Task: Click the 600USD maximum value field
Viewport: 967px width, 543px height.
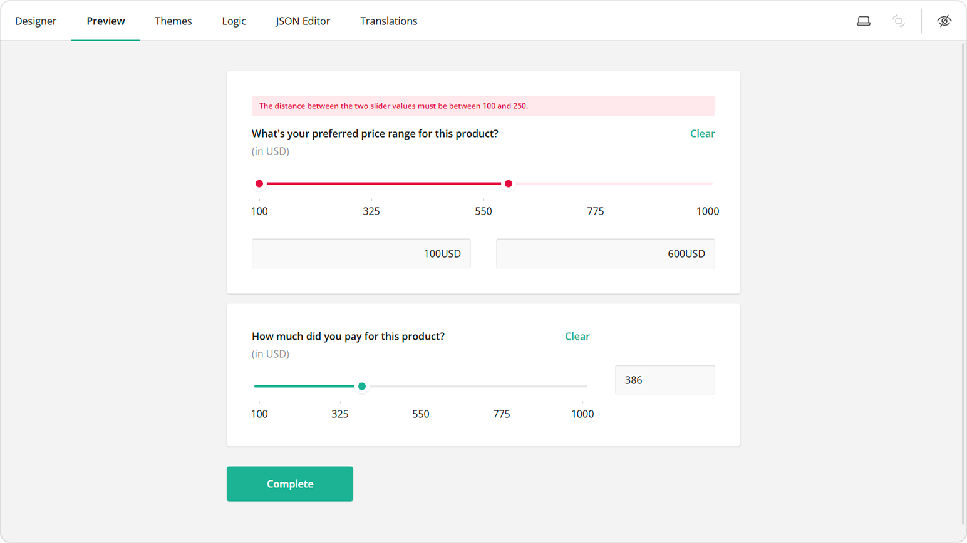Action: (604, 253)
